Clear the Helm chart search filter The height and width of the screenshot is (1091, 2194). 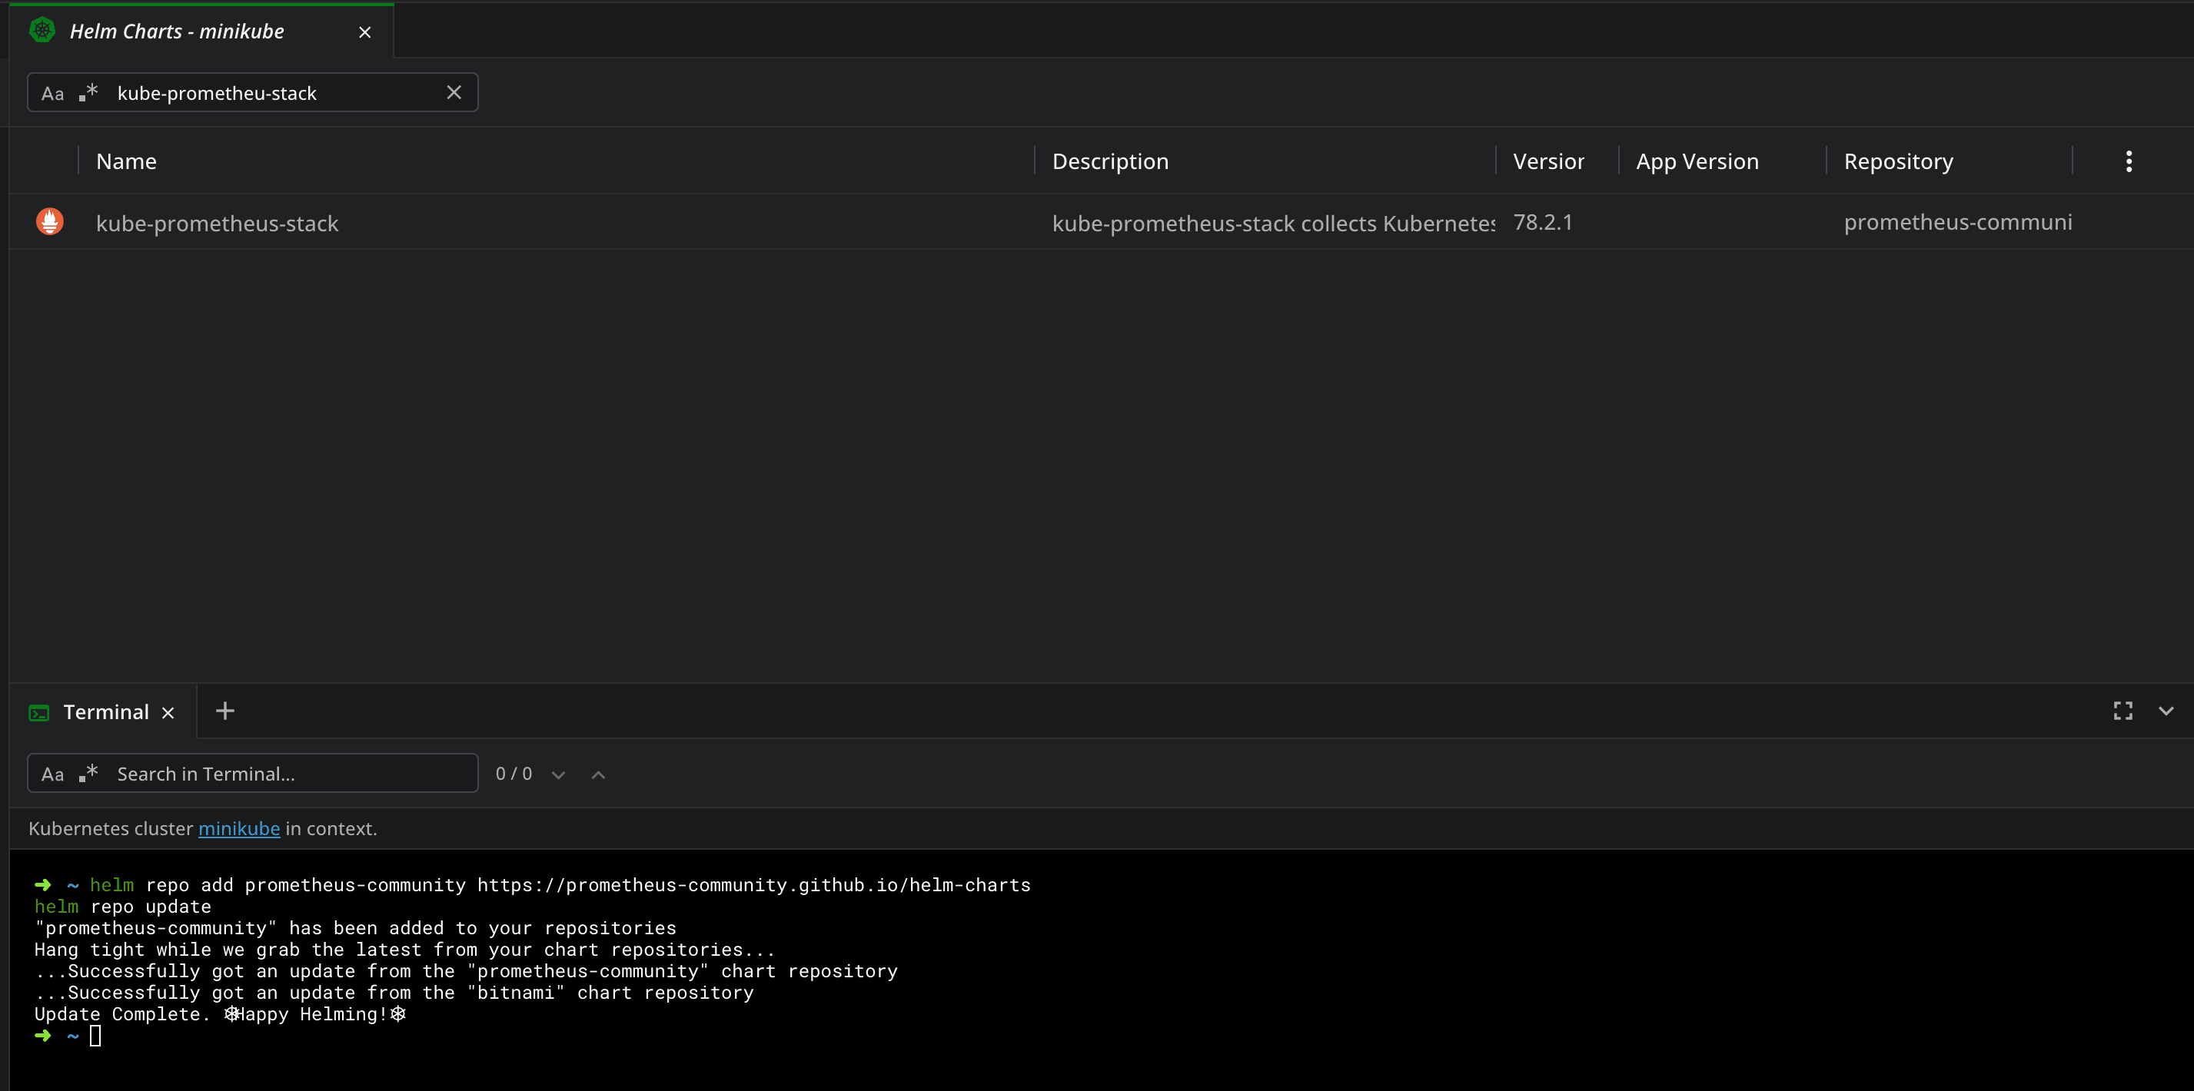tap(454, 93)
